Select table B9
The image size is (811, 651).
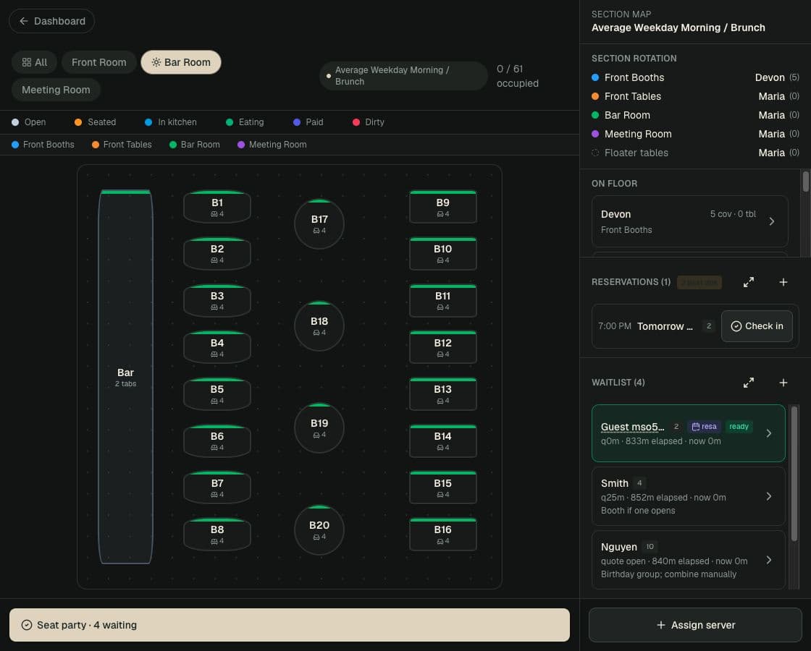[442, 207]
